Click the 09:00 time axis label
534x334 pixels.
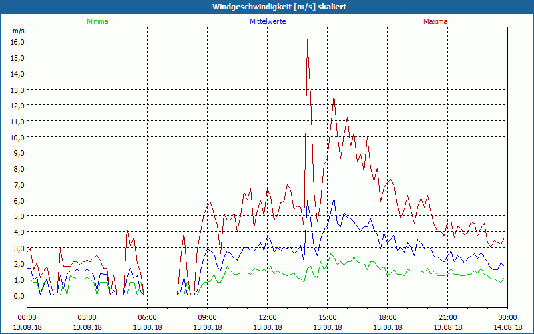tap(207, 318)
